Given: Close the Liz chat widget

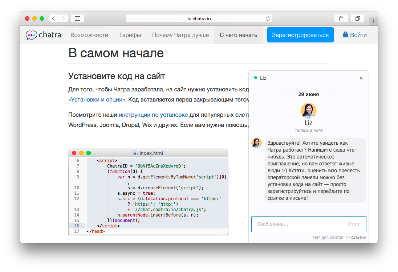Looking at the screenshot, I should 361,78.
